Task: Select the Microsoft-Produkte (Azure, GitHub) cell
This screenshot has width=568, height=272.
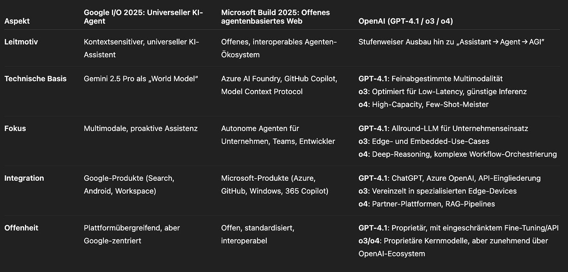Action: click(275, 185)
